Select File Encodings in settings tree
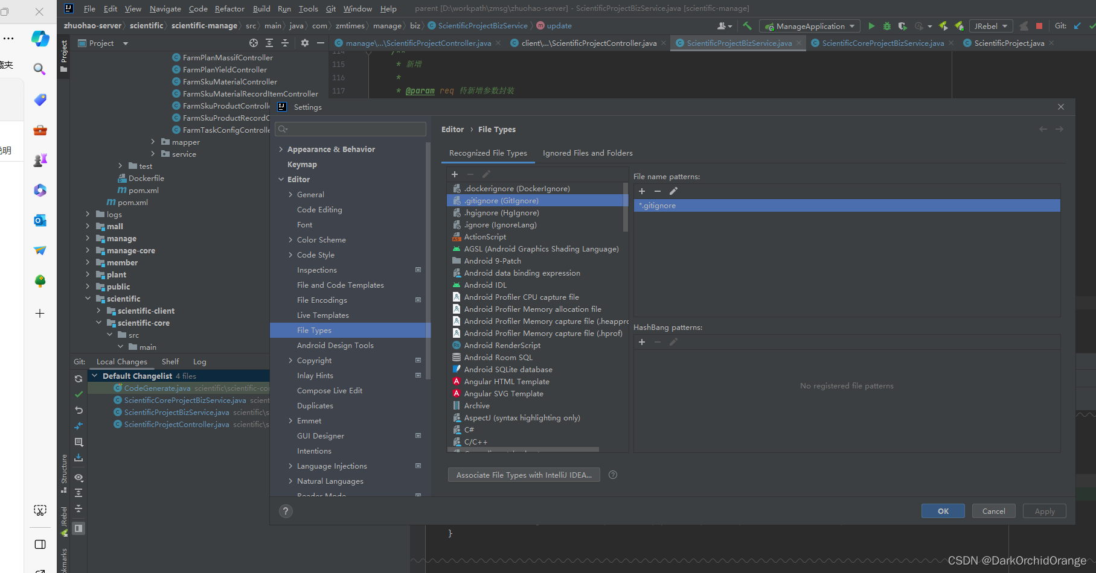This screenshot has width=1096, height=573. (x=322, y=300)
